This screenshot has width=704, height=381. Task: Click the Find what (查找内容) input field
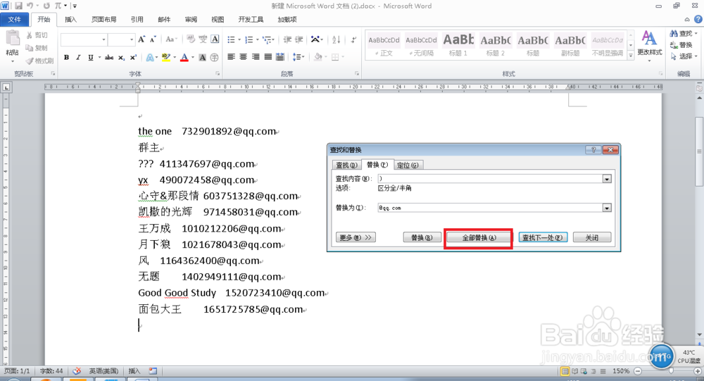490,179
